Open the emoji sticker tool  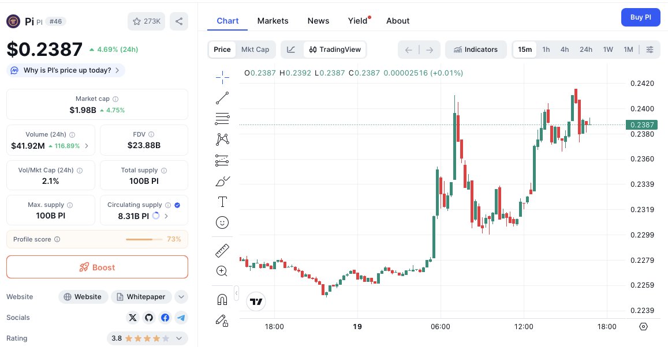coord(222,222)
